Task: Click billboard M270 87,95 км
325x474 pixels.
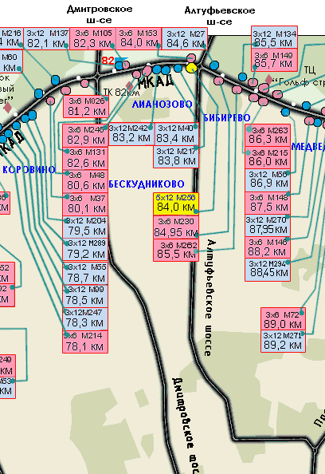Action: point(268,225)
